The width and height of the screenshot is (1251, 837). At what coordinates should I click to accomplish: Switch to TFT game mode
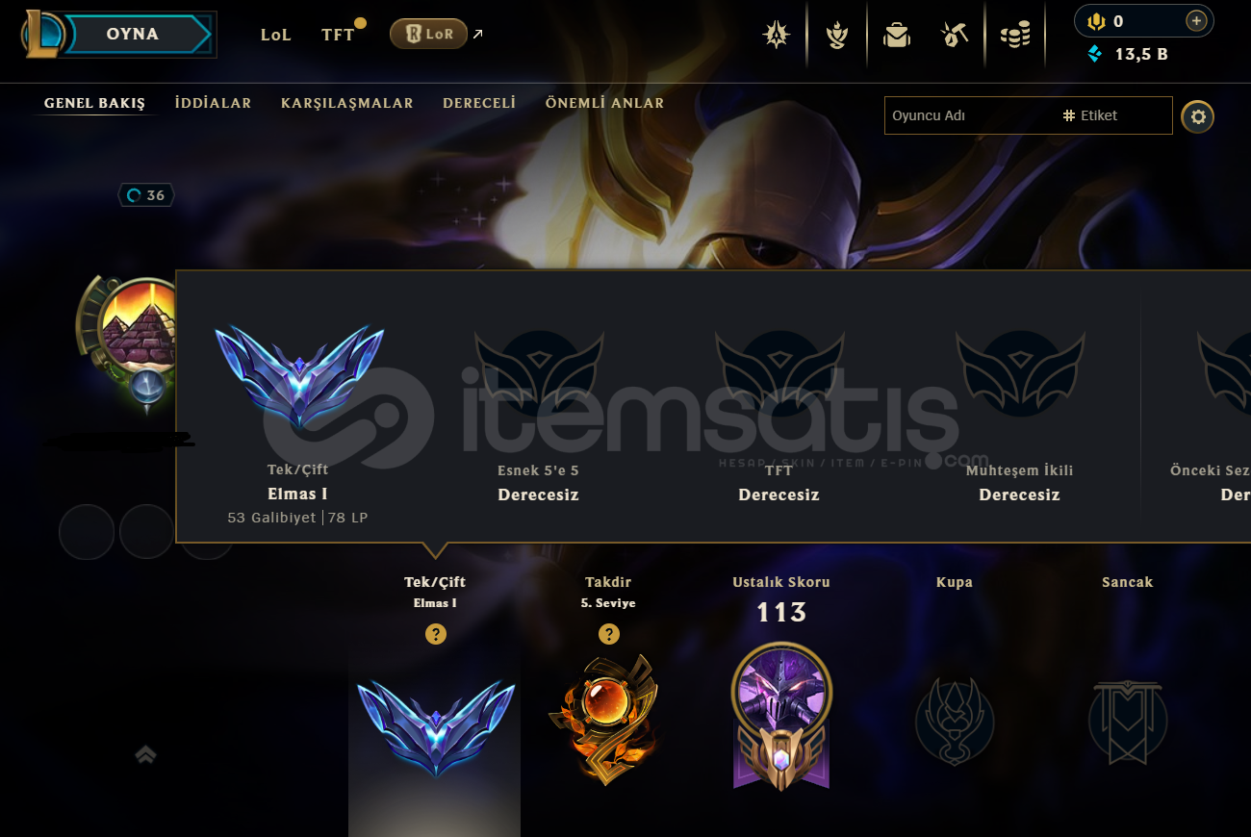tap(338, 35)
